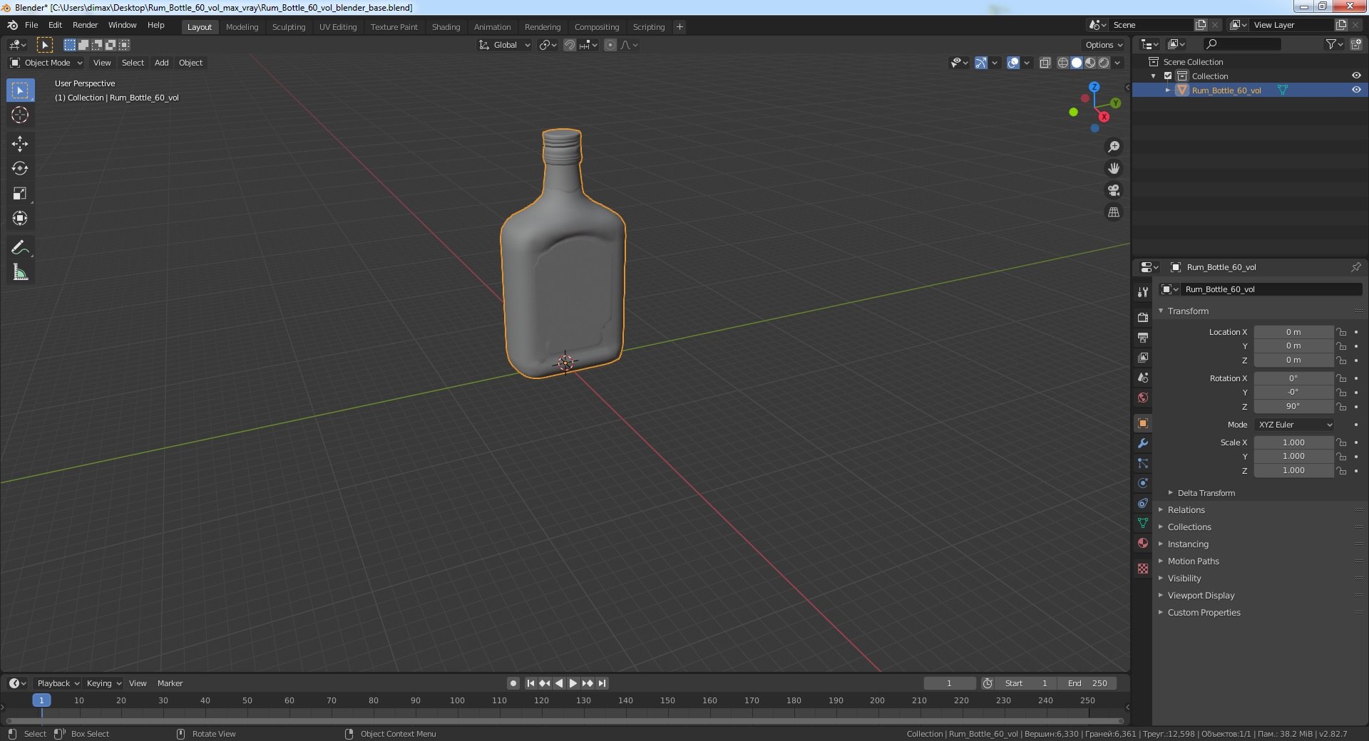Open the Tool properties tab
This screenshot has height=741, width=1369.
(x=1143, y=292)
